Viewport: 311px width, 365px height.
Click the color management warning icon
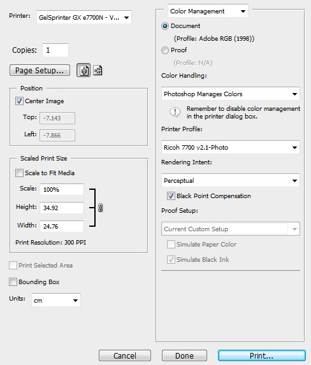(x=175, y=112)
